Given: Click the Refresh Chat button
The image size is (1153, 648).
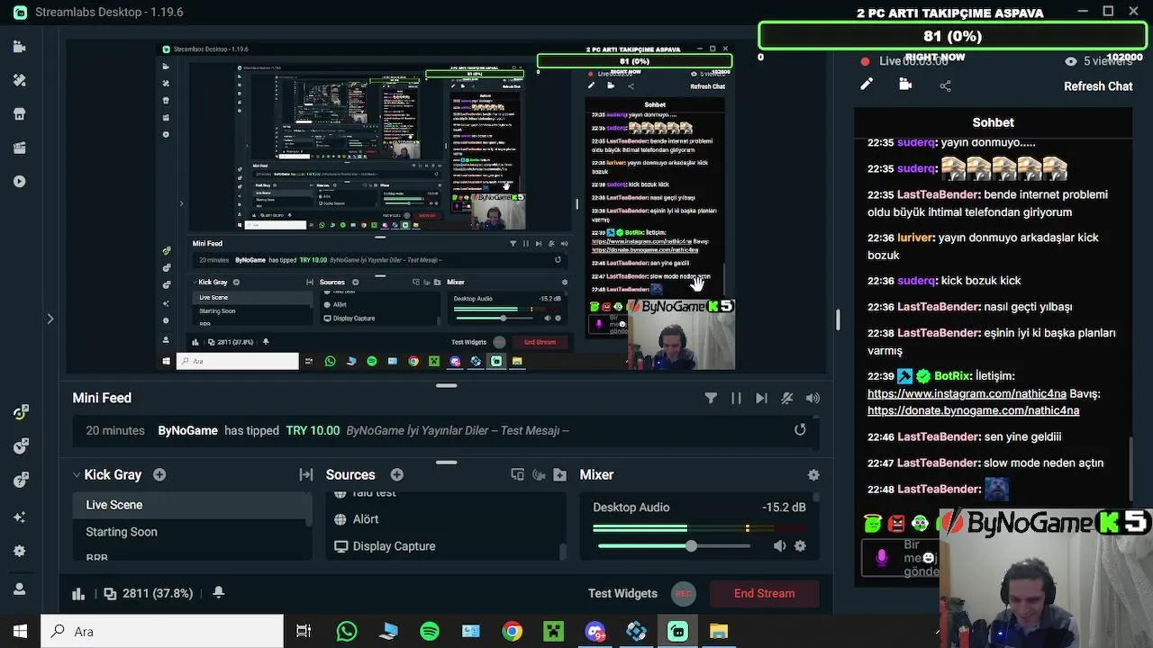Looking at the screenshot, I should 1098,86.
